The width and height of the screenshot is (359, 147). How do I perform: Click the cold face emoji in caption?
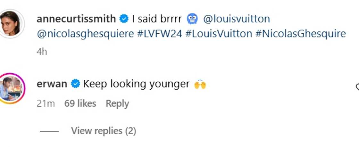[192, 19]
